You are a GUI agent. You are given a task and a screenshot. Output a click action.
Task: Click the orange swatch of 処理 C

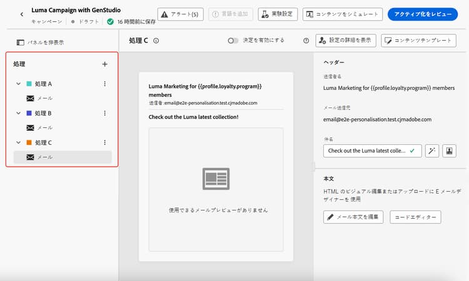[29, 142]
